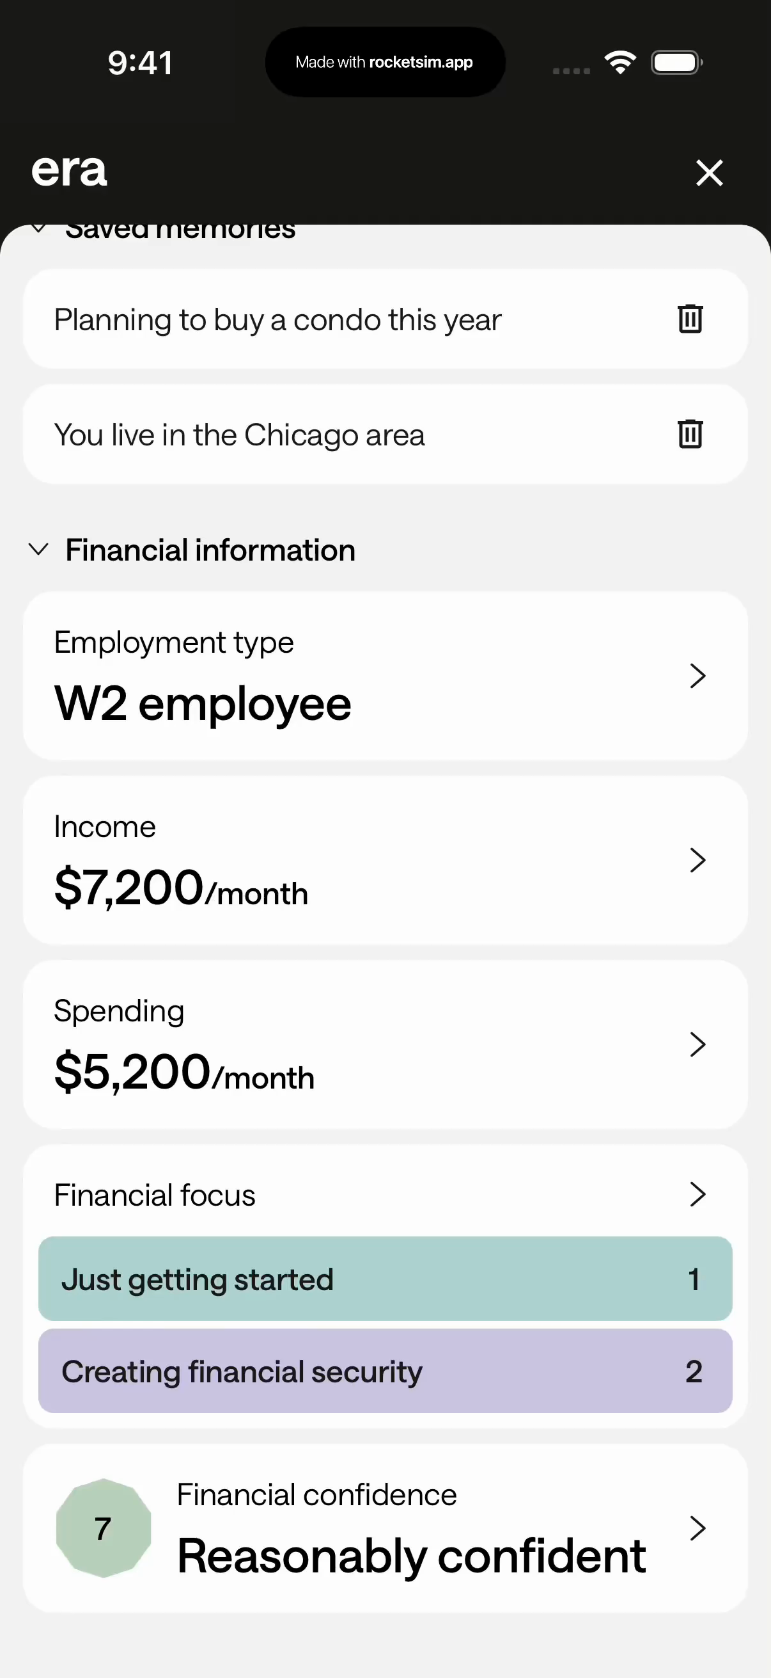Tap the Reasonably confident label
The image size is (771, 1678).
(411, 1556)
